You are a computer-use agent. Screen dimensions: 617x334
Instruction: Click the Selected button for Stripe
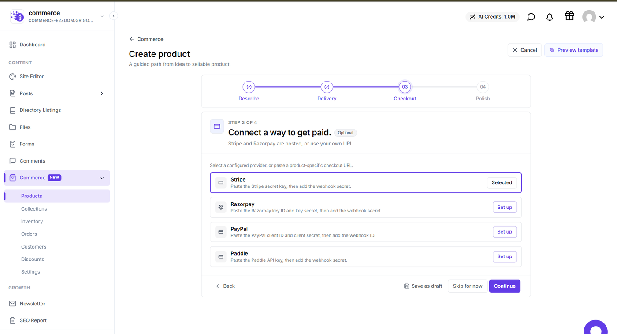[502, 182]
